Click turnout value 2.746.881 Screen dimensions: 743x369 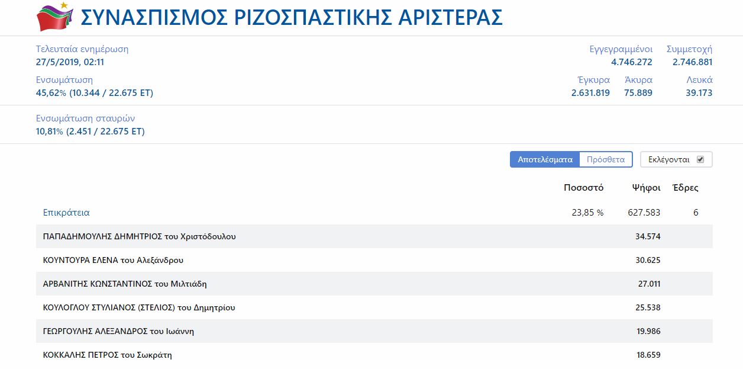[x=692, y=62]
